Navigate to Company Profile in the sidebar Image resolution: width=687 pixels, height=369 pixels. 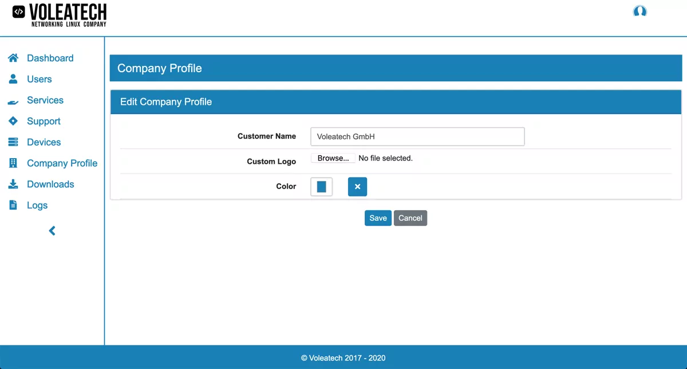point(62,163)
